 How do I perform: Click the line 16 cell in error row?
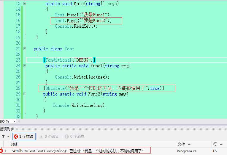pyautogui.click(x=215, y=151)
